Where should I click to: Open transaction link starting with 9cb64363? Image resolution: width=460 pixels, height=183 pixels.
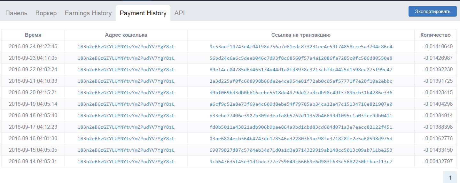[x=300, y=162]
